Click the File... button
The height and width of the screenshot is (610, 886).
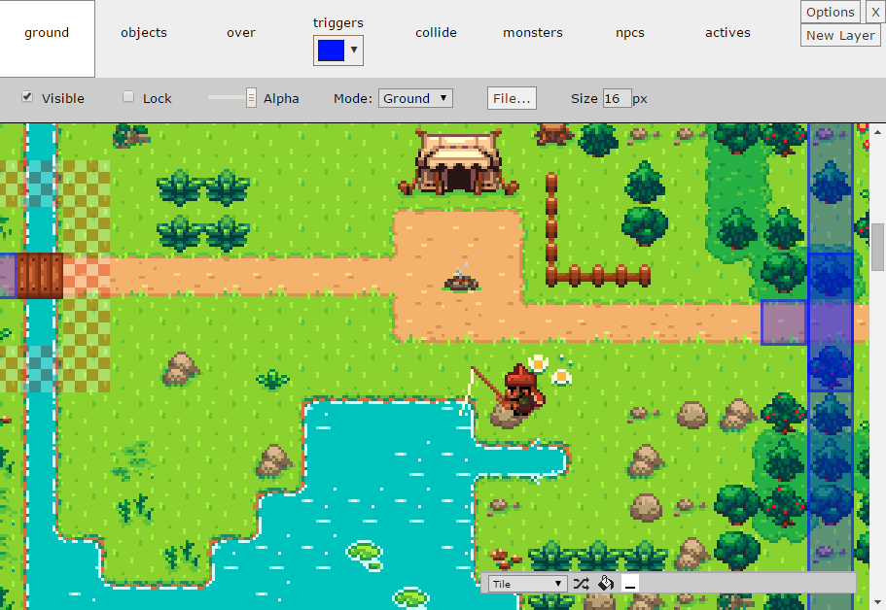point(512,98)
